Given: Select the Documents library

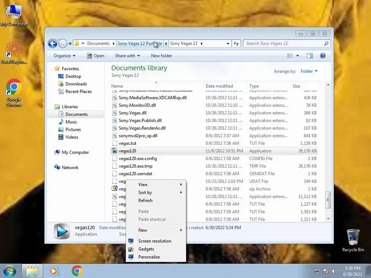Looking at the screenshot, I should click(x=76, y=114).
